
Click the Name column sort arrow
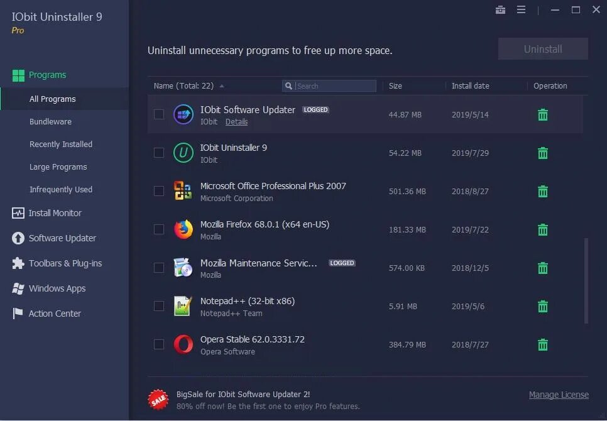(x=222, y=86)
